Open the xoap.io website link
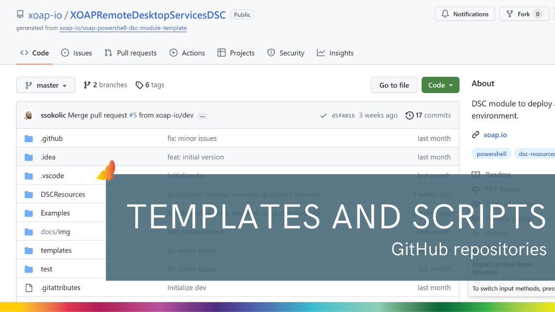The height and width of the screenshot is (312, 555). point(495,135)
